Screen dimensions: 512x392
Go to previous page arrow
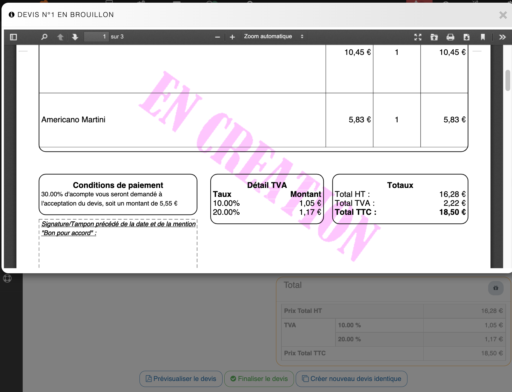pyautogui.click(x=60, y=37)
